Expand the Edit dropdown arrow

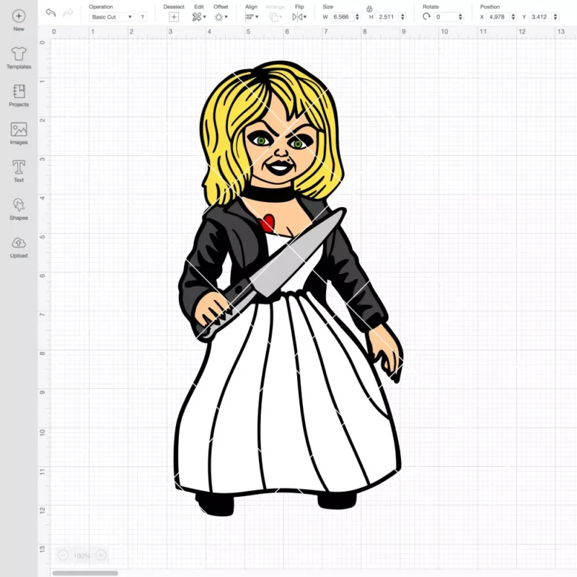point(205,17)
